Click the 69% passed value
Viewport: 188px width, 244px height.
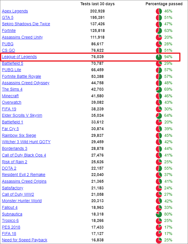point(168,89)
